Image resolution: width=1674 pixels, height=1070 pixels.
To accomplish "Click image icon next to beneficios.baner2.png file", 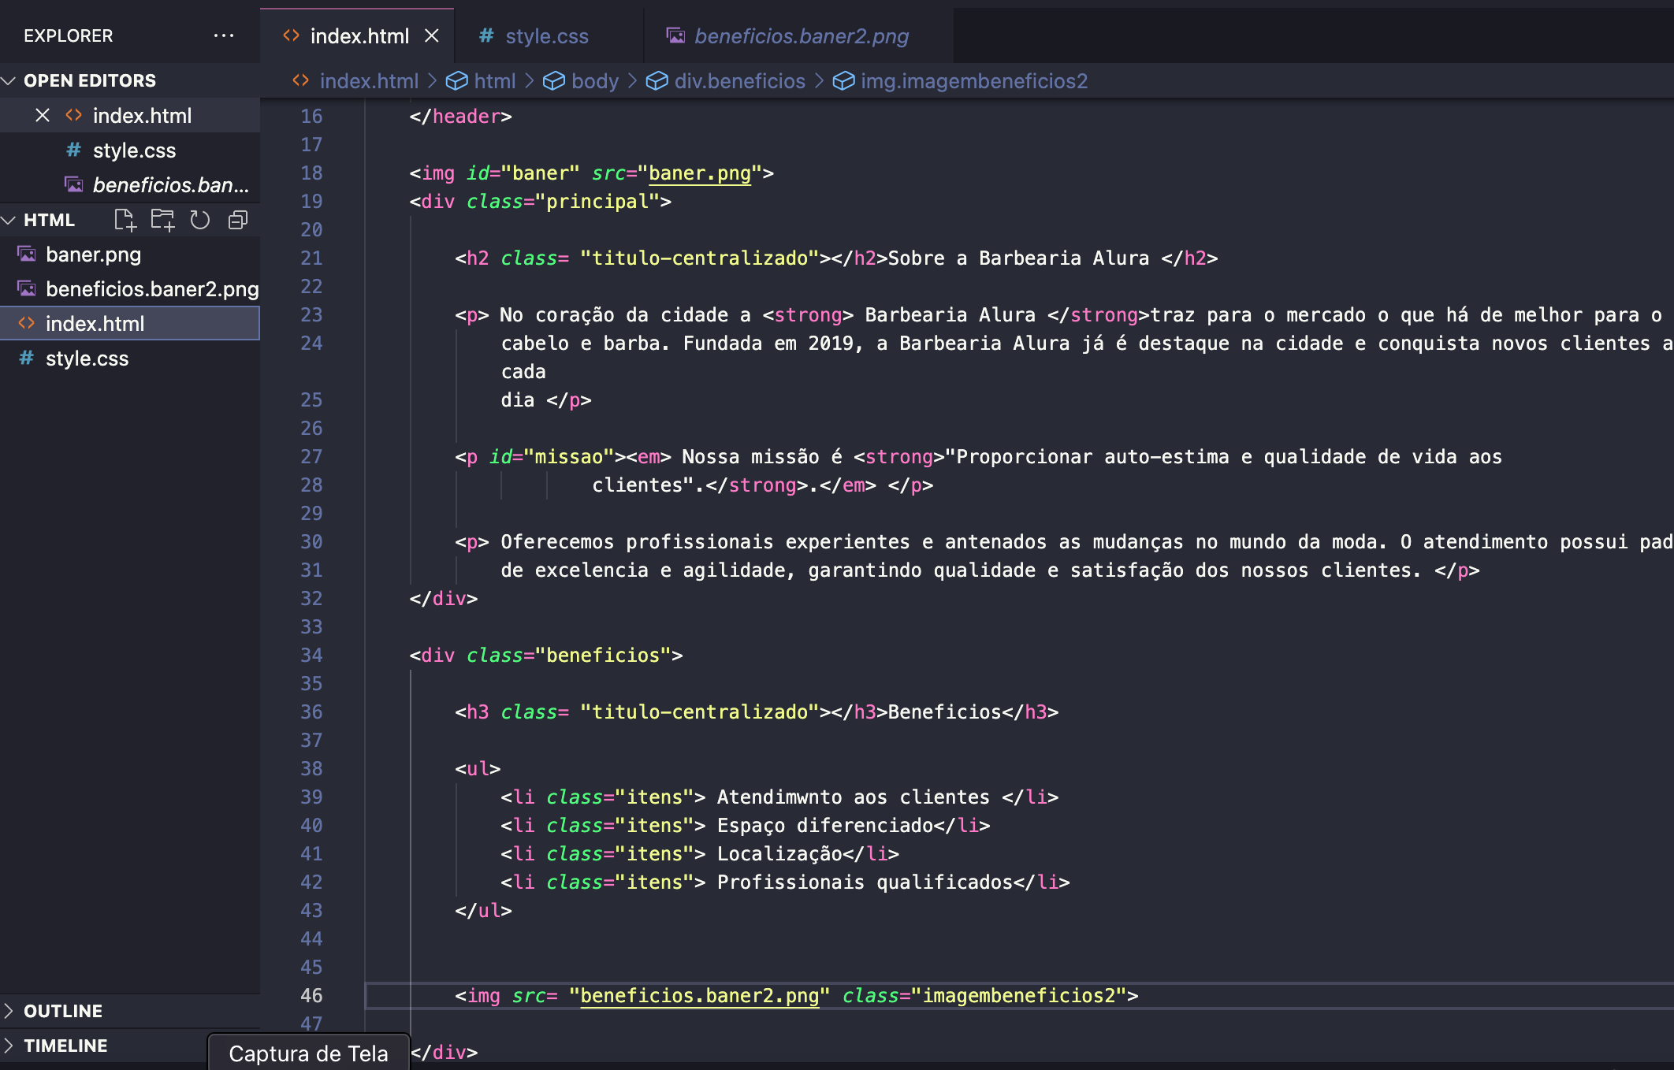I will click(x=27, y=289).
